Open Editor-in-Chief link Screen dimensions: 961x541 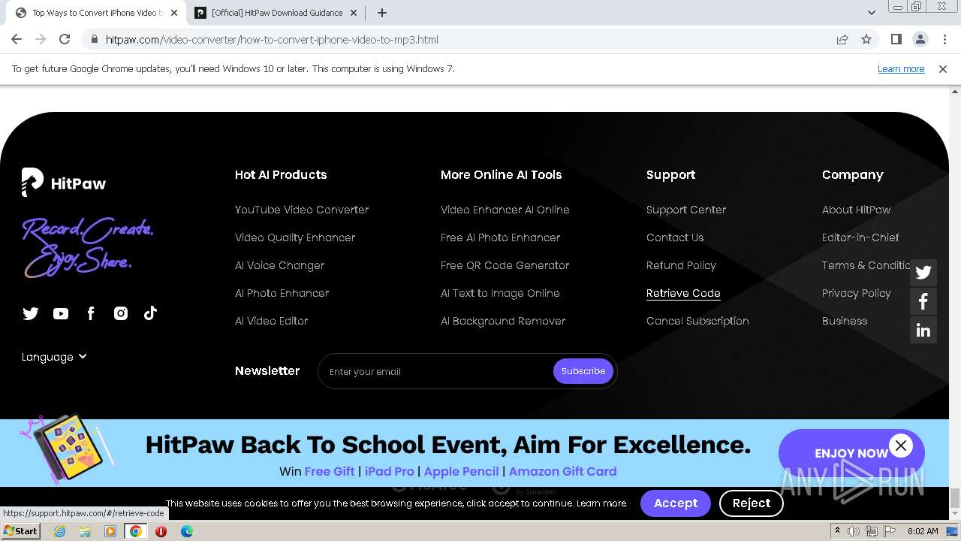click(860, 237)
